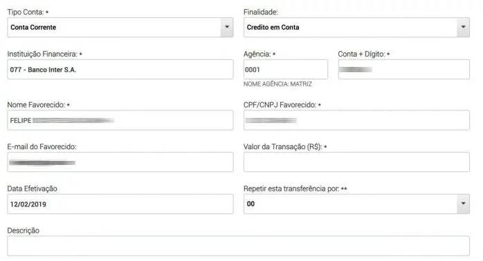Click the Agência field showing 0001
Viewport: 483px width, 261px height.
click(286, 70)
